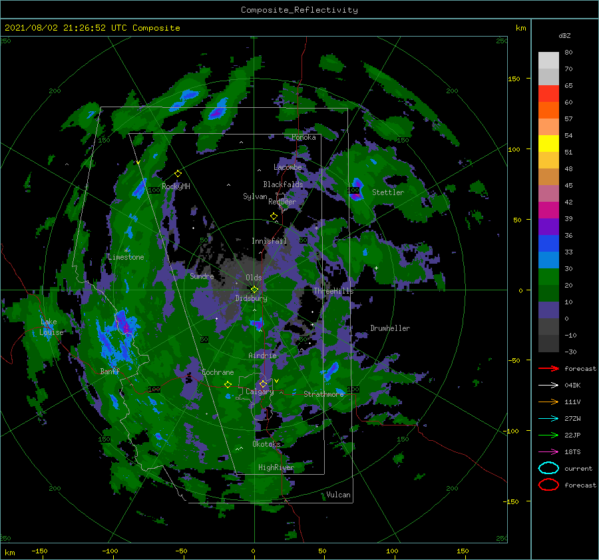Click the HighRiver city label
Screen dimensions: 599x560
click(276, 467)
